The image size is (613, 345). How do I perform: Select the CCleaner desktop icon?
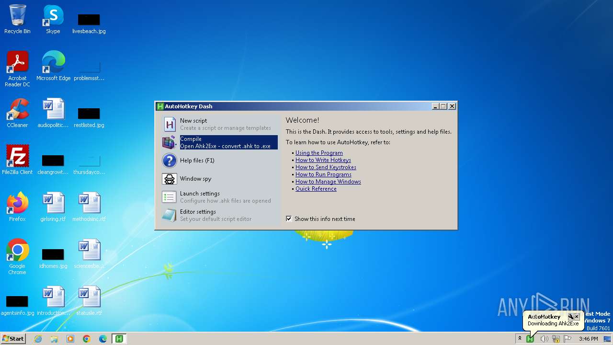tap(17, 114)
